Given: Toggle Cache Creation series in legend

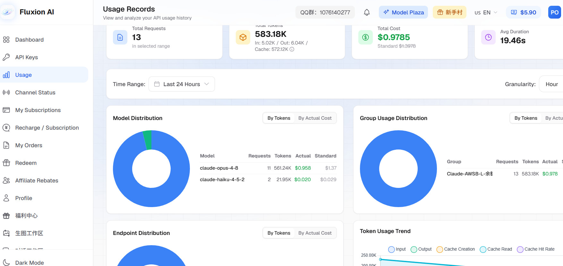Looking at the screenshot, I should click(x=456, y=249).
